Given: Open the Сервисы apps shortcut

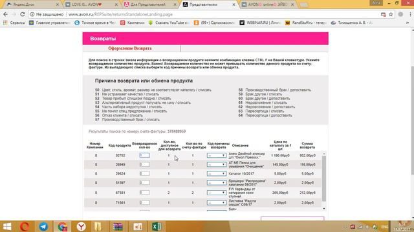Looking at the screenshot, I should coord(14,23).
